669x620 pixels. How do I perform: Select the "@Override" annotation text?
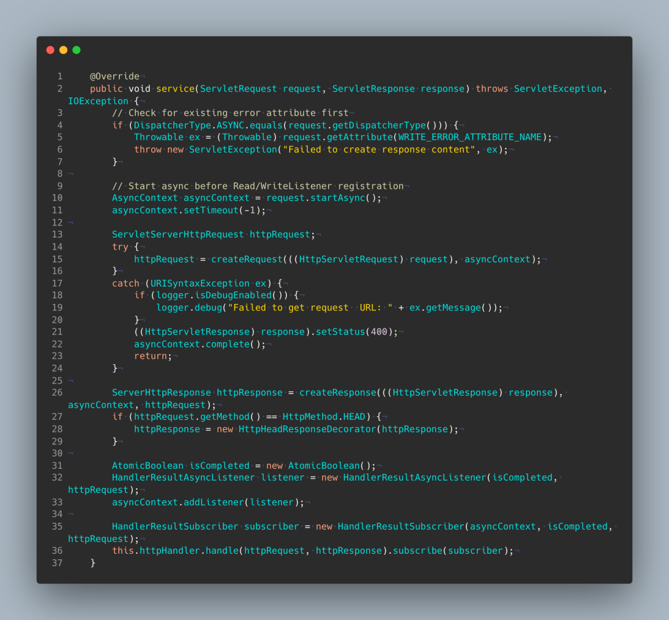(115, 76)
